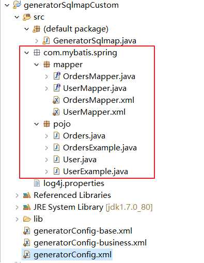Screen dimensions: 204x263
Task: Select log4j.properties file name
Action: [74, 183]
